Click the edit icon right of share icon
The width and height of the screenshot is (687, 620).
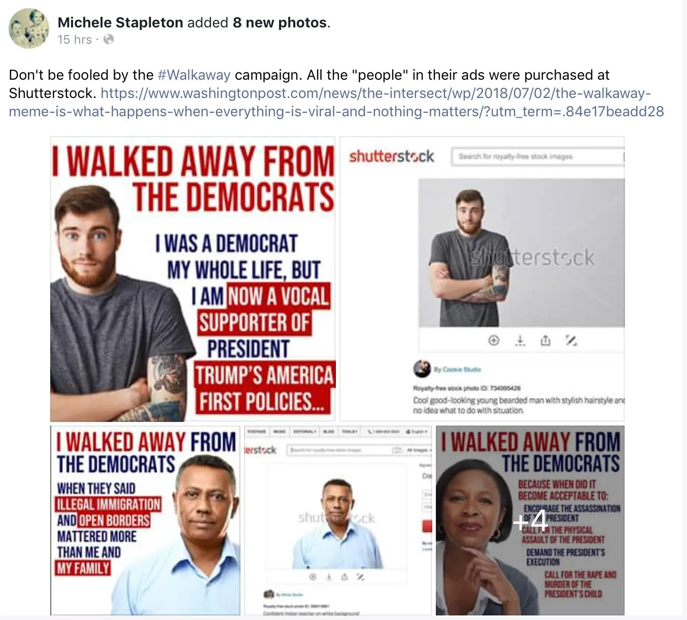tap(571, 340)
